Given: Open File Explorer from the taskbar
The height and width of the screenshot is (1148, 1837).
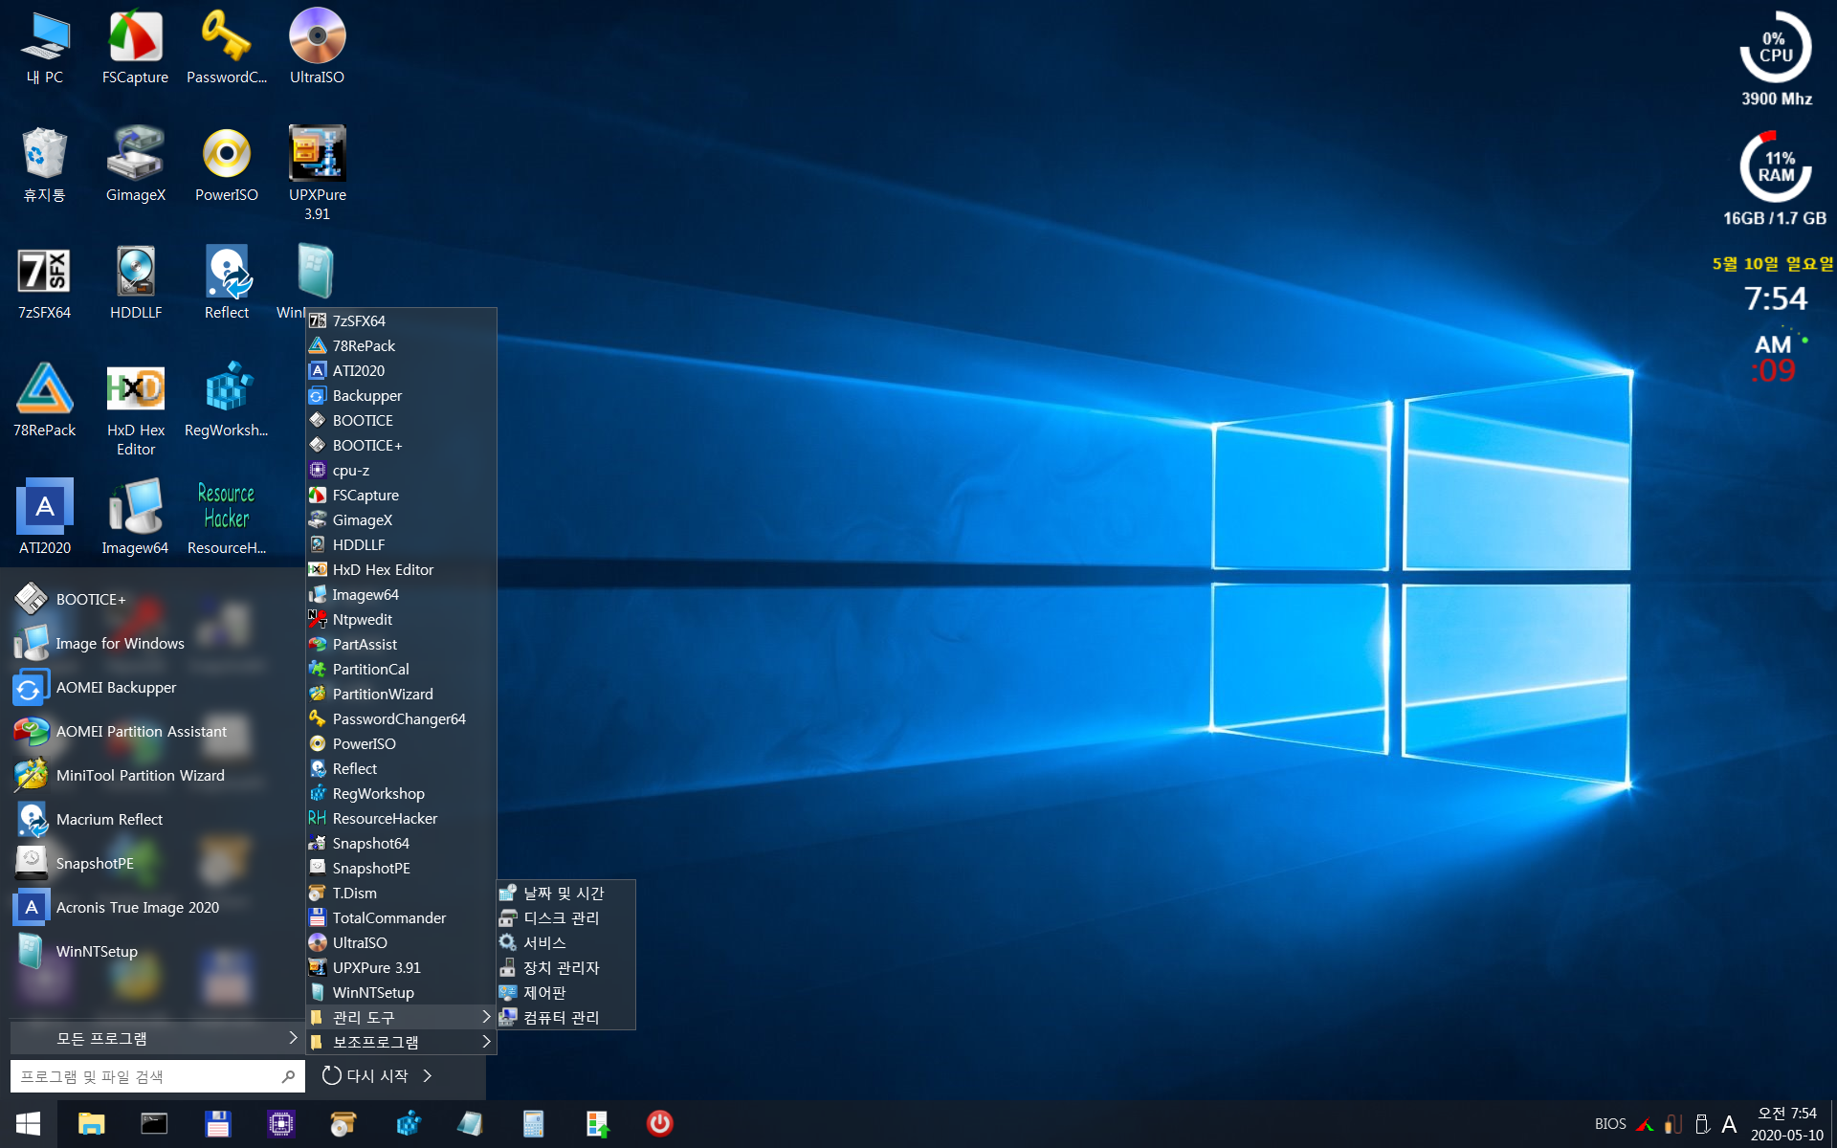Looking at the screenshot, I should pyautogui.click(x=91, y=1124).
